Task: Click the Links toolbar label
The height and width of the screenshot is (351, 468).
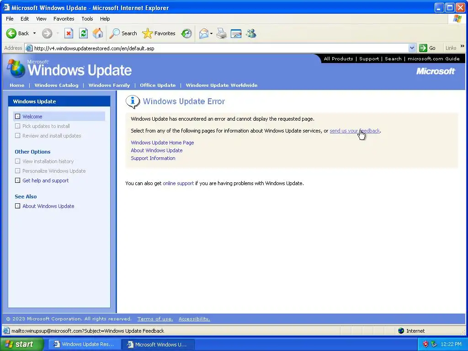Action: click(451, 48)
